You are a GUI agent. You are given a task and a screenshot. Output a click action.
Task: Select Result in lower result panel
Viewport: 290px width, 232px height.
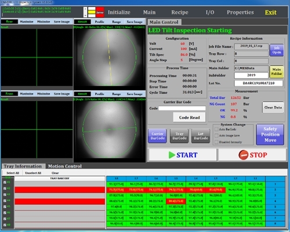[82, 94]
